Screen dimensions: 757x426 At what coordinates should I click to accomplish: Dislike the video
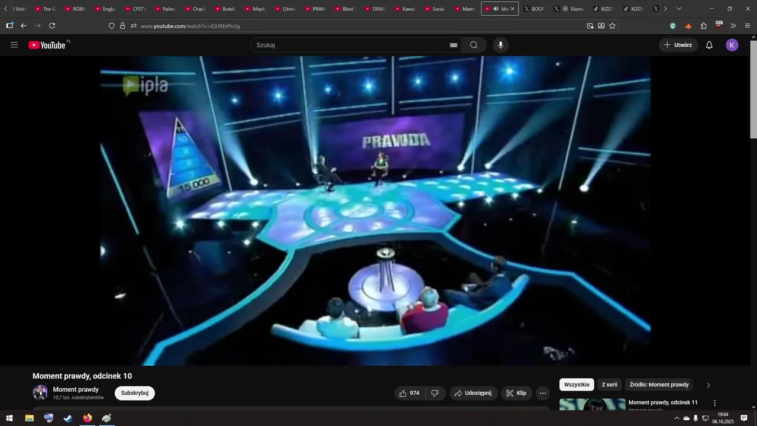point(435,393)
